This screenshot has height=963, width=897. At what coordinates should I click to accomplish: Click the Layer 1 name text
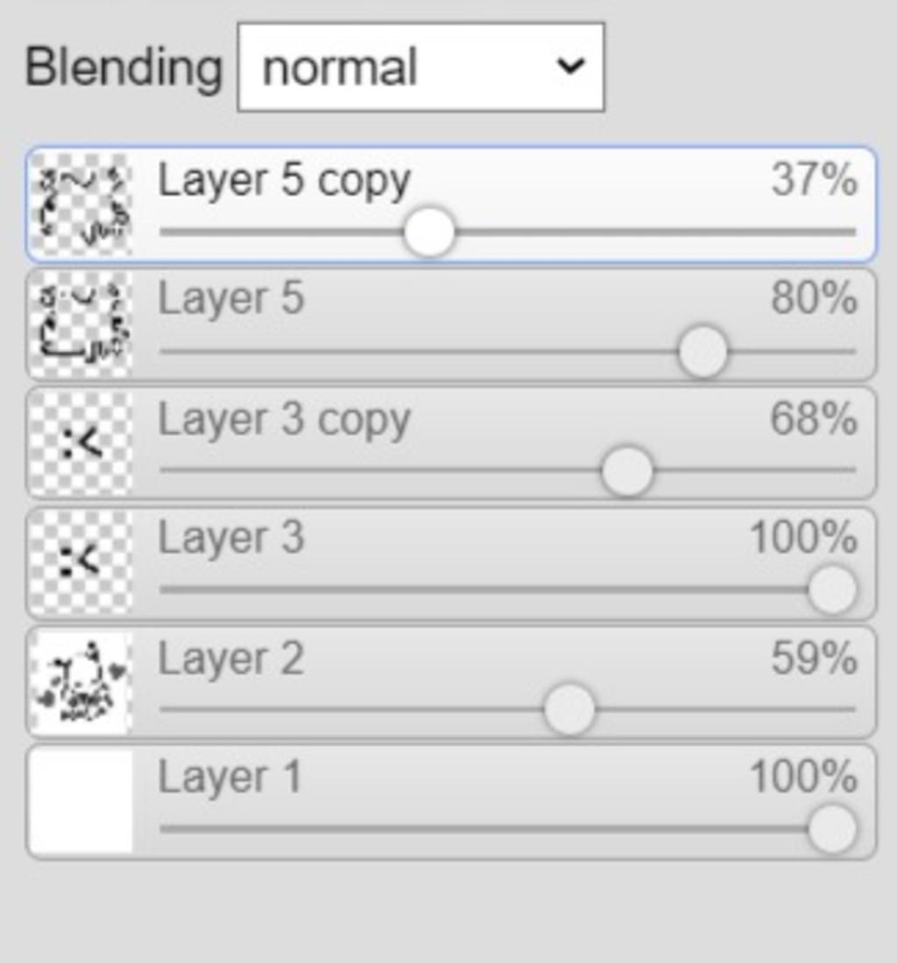coord(230,777)
